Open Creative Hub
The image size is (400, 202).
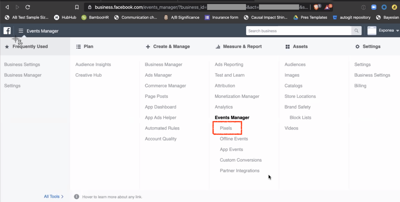point(89,75)
